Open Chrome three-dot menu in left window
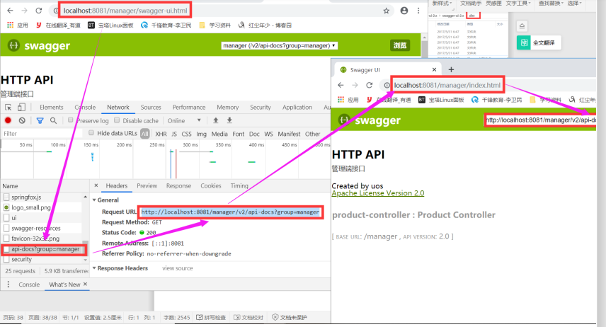The height and width of the screenshot is (327, 606). point(418,11)
